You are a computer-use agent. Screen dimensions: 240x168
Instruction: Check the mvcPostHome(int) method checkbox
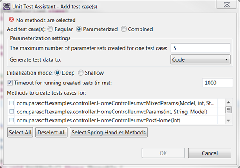[12, 120]
